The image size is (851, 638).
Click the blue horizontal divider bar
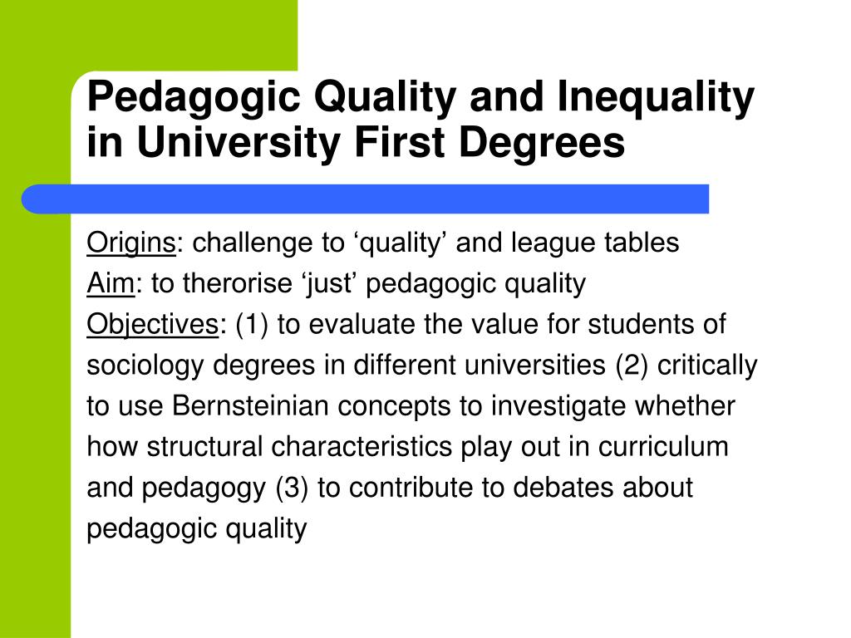click(366, 199)
